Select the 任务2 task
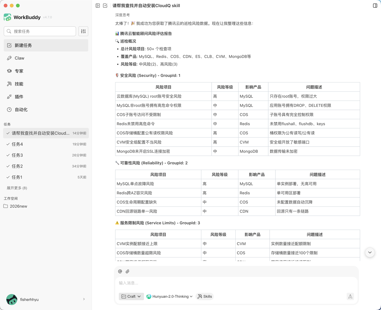This screenshot has height=310, width=381. (46, 166)
